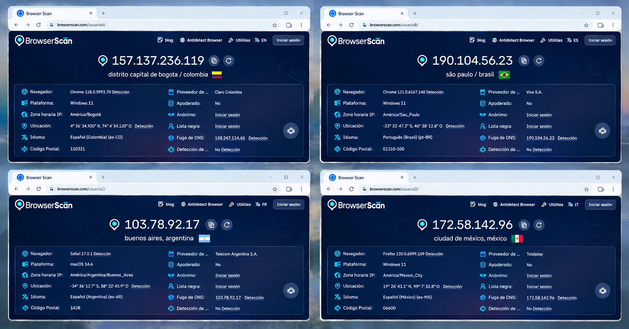This screenshot has height=329, width=629.
Task: Open Detección link beside Chrome 118.0.5993.70
Action: pyautogui.click(x=121, y=92)
